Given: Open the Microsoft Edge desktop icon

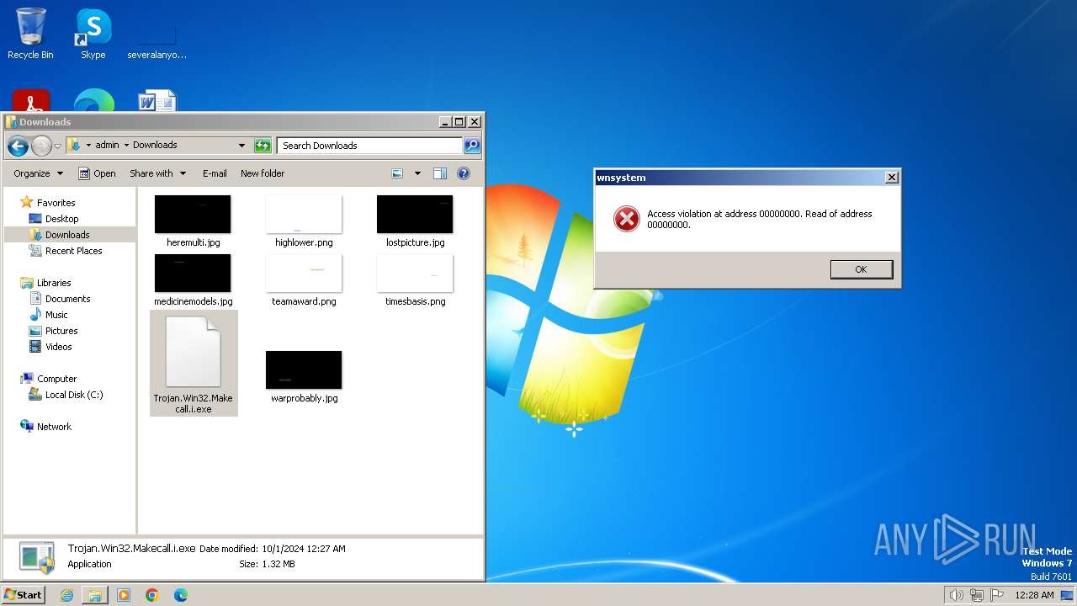Looking at the screenshot, I should (x=93, y=101).
